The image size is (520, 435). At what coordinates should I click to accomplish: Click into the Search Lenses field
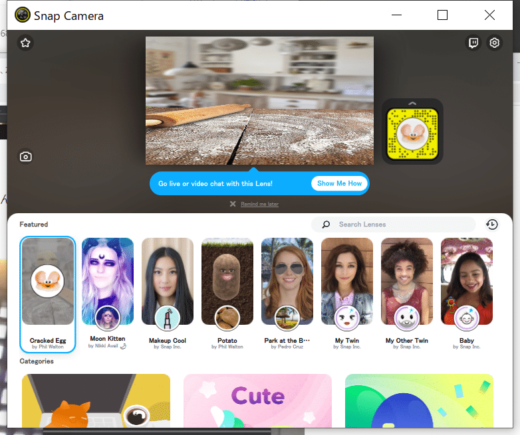393,224
